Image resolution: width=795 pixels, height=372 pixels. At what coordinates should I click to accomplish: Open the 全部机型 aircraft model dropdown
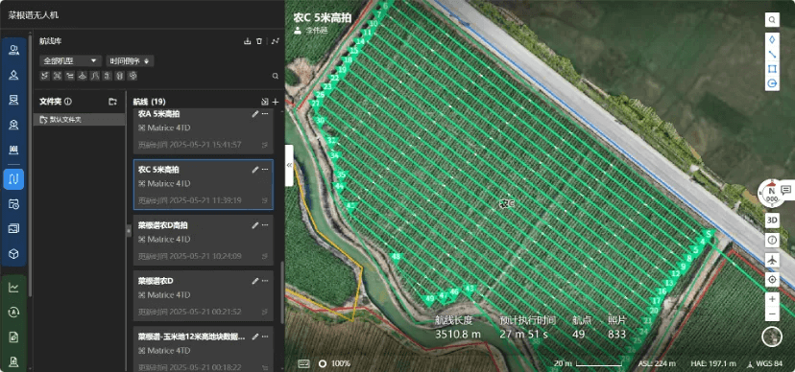tap(70, 61)
